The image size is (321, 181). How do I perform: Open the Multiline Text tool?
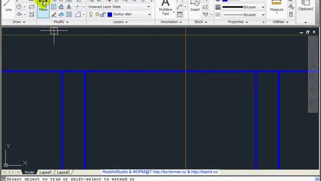click(166, 8)
